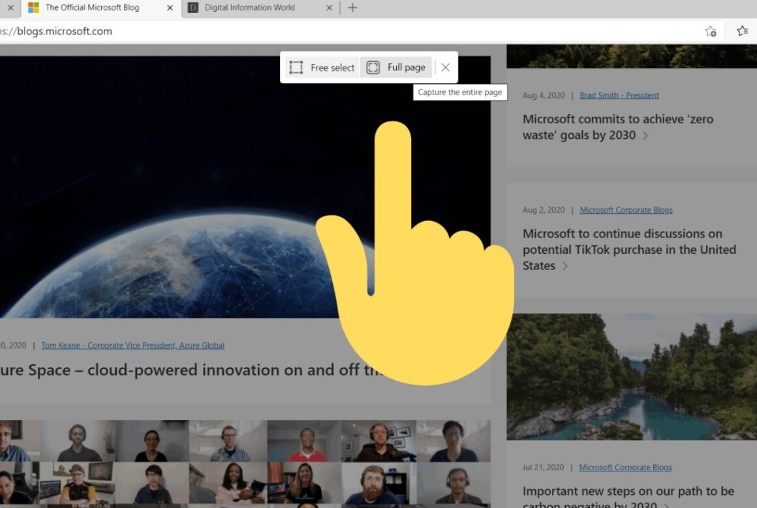This screenshot has height=508, width=757.
Task: Close The Official Microsoft Blog tab
Action: click(x=170, y=8)
